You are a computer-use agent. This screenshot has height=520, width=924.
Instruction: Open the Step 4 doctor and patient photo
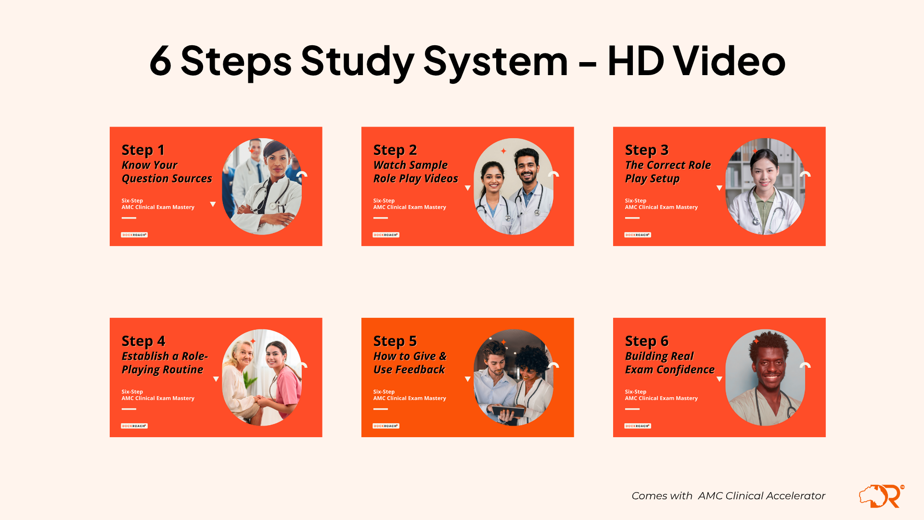pyautogui.click(x=262, y=377)
